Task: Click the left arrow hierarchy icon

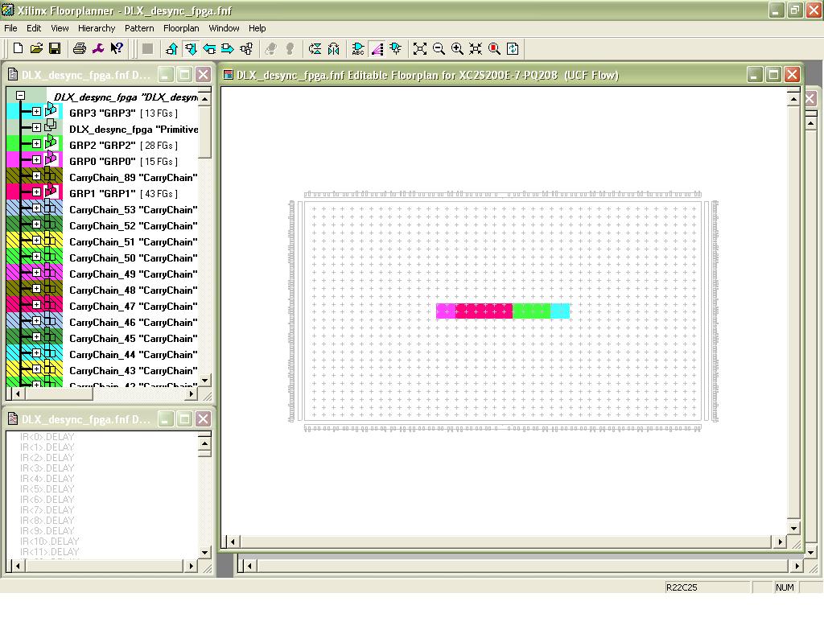Action: pyautogui.click(x=209, y=49)
